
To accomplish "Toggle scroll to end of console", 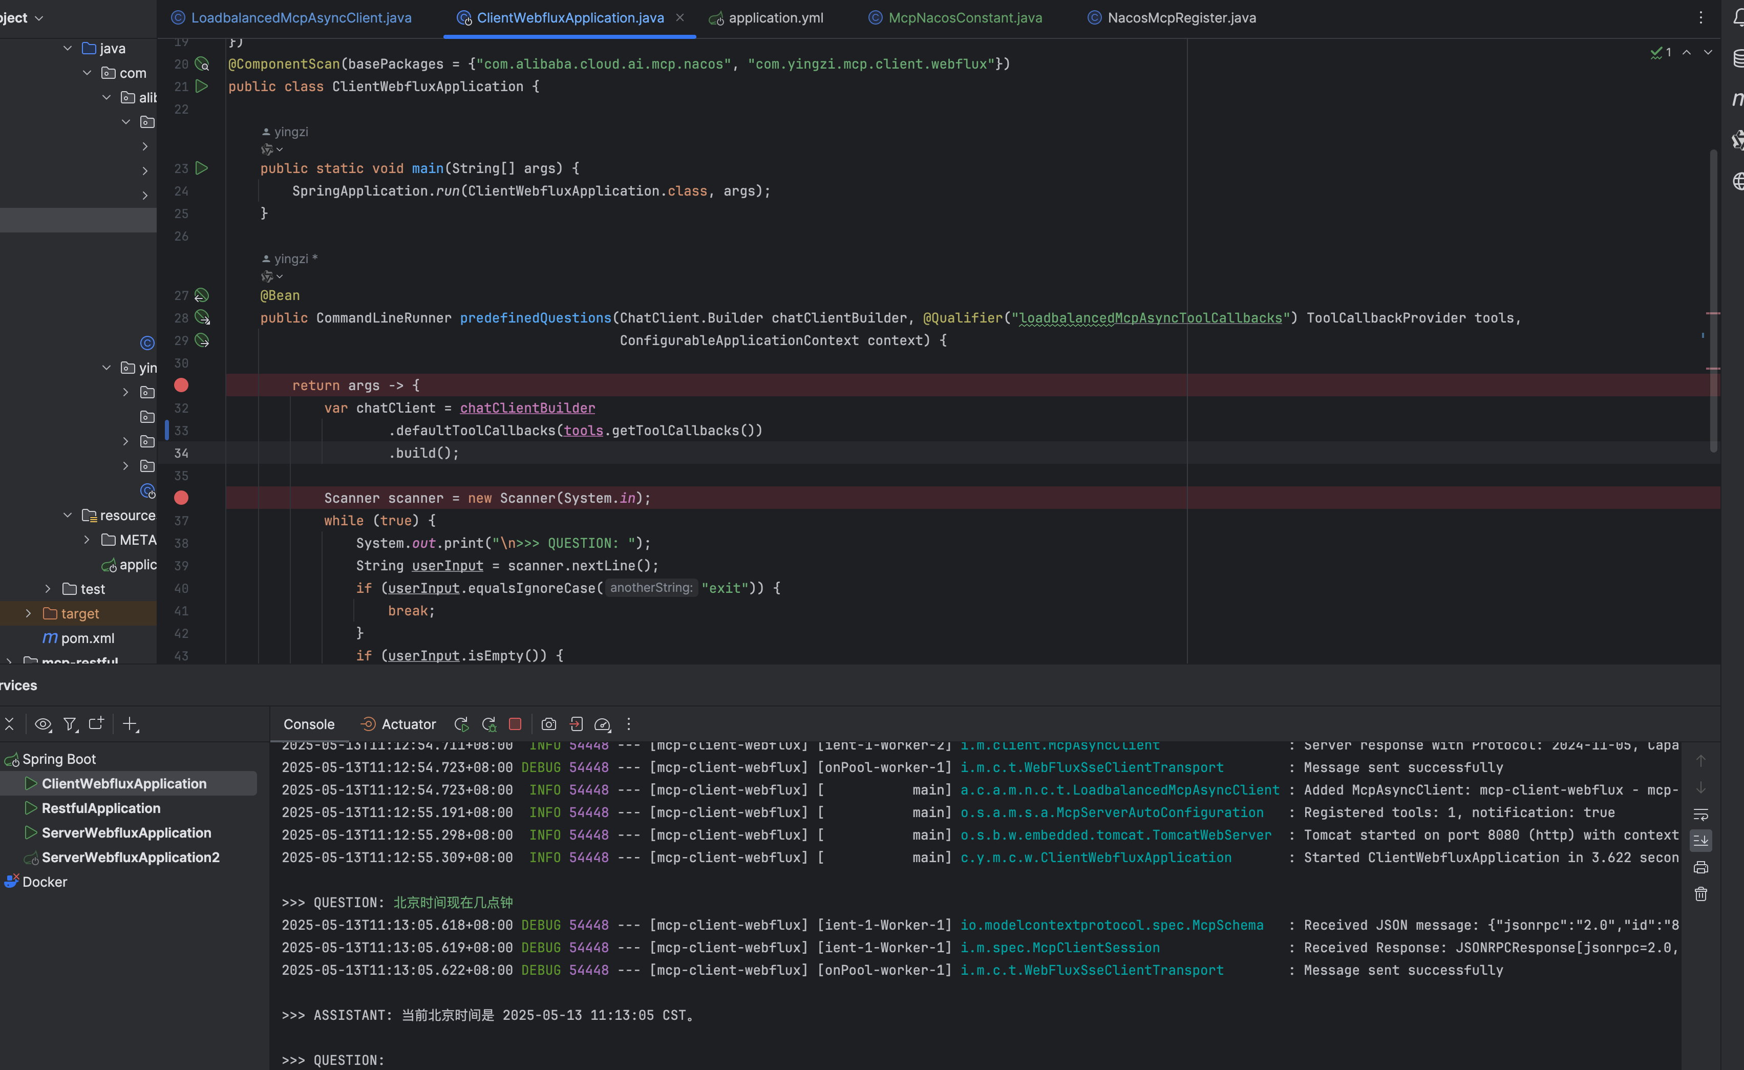I will coord(1701,841).
